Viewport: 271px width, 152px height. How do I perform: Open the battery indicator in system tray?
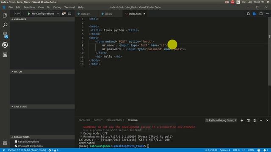click(244, 2)
